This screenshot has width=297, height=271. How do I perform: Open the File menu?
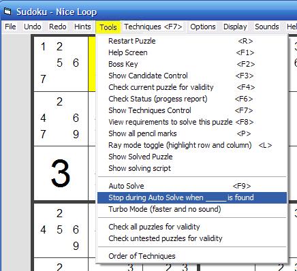pyautogui.click(x=10, y=27)
